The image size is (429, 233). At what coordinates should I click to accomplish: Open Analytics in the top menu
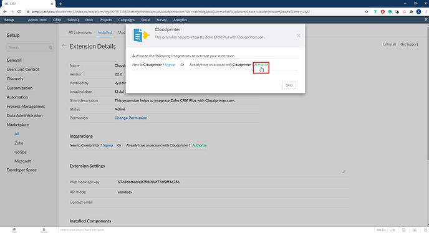click(180, 20)
